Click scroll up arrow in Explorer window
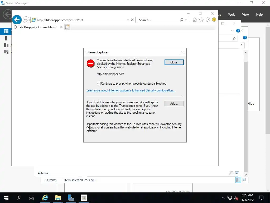 click(x=245, y=53)
